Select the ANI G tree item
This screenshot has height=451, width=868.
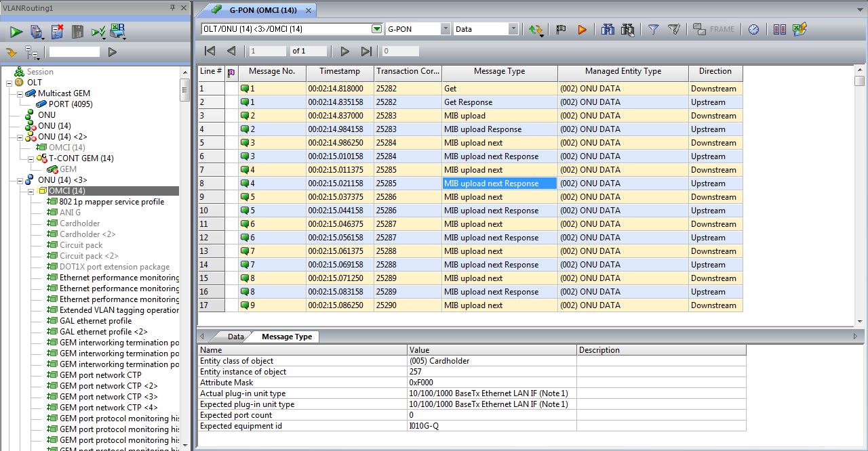tap(70, 213)
